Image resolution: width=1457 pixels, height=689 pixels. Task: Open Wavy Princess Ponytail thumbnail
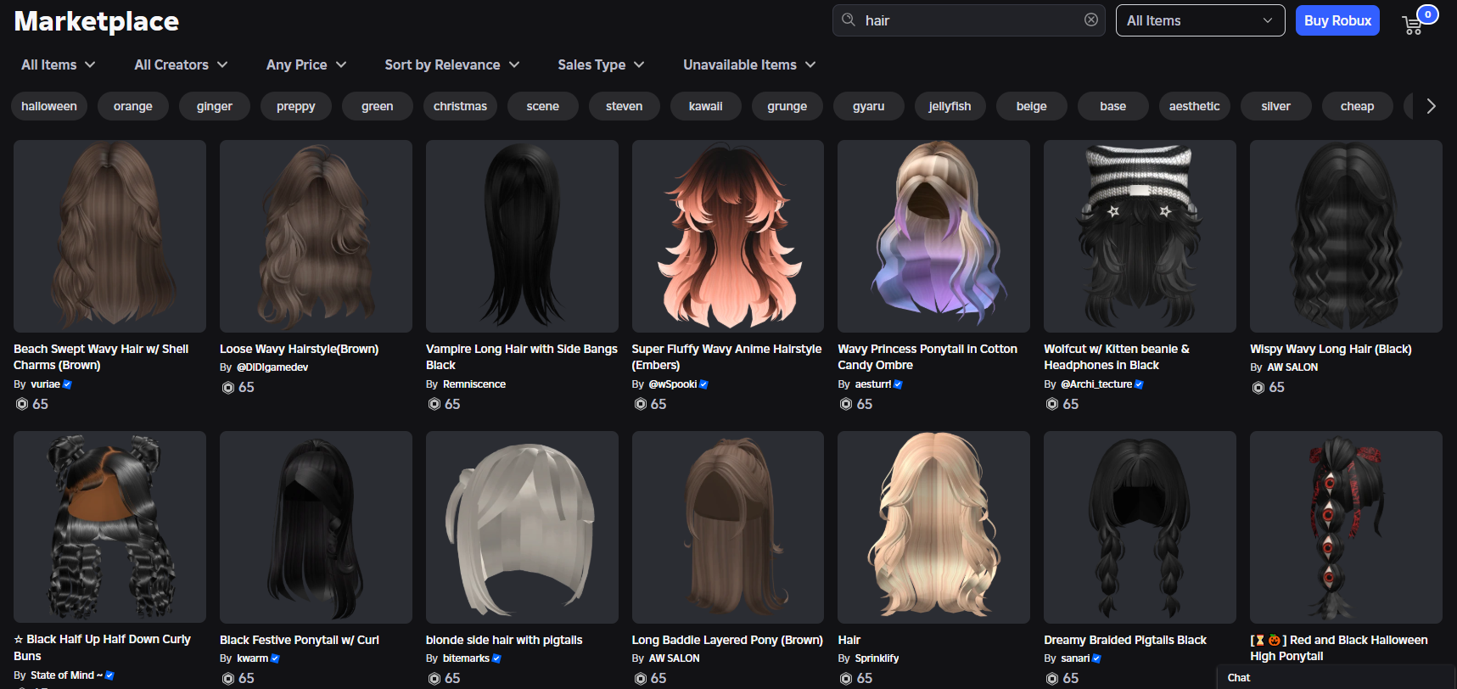933,236
